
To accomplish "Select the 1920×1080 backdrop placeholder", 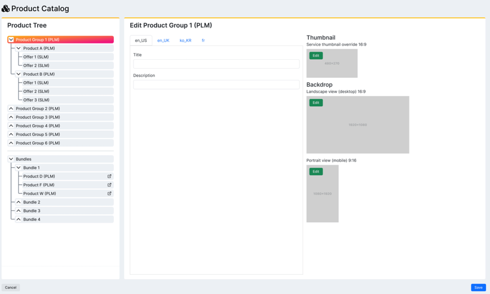I will pos(358,125).
